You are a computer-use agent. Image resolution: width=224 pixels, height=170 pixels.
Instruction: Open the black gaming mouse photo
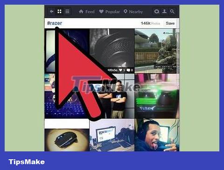tap(67, 140)
